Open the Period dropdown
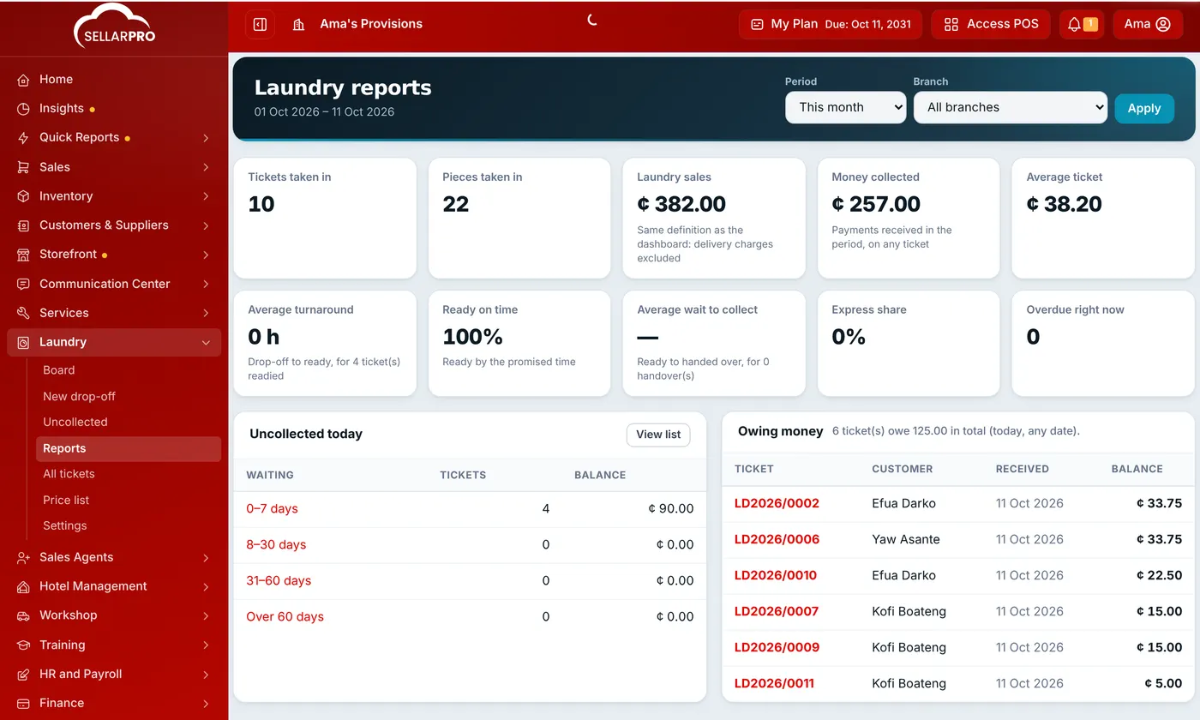 (x=845, y=107)
